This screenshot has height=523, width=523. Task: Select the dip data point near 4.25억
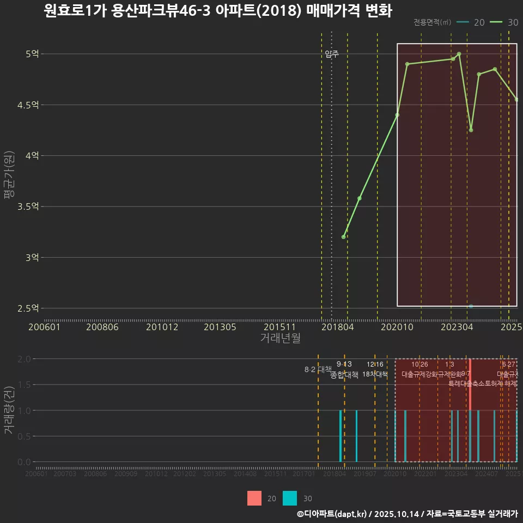click(x=471, y=129)
